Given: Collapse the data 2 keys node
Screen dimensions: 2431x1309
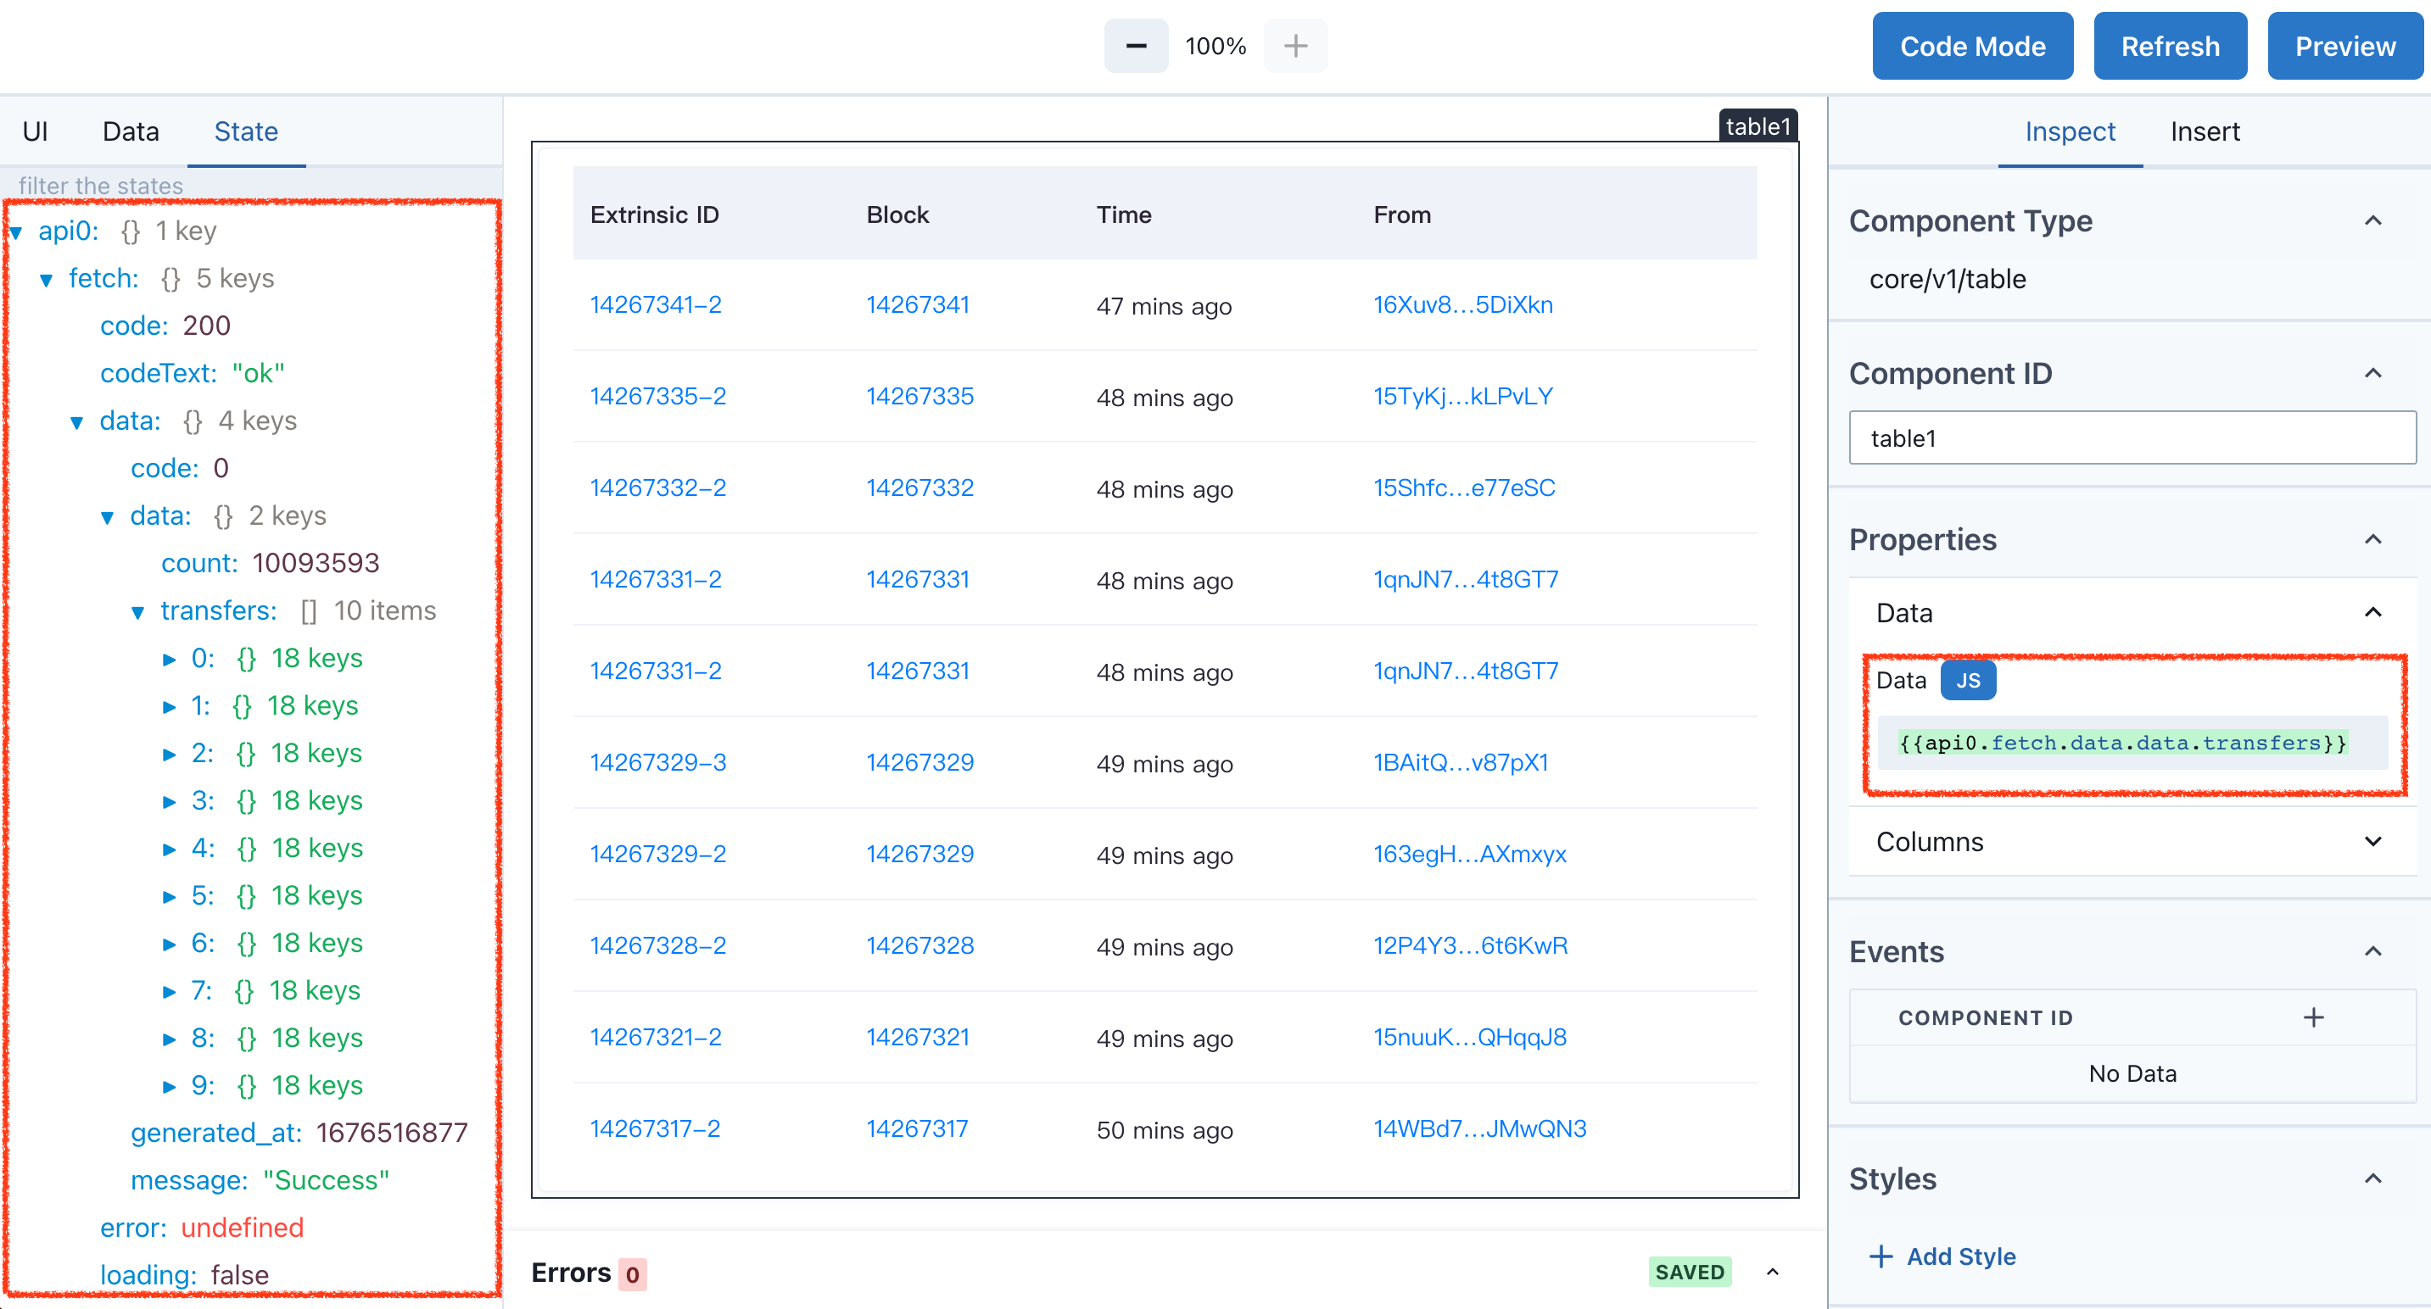Looking at the screenshot, I should 108,517.
